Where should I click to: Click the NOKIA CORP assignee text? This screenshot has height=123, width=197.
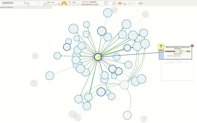tap(178, 54)
